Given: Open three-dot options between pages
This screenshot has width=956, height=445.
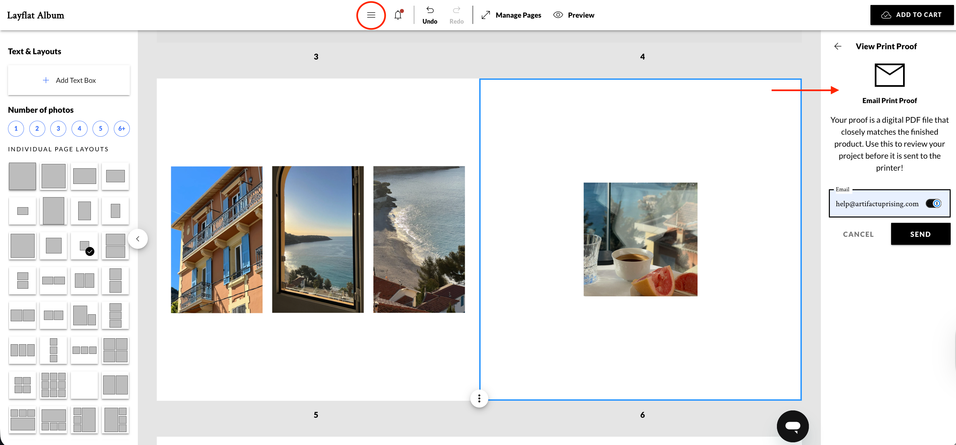Looking at the screenshot, I should point(479,398).
